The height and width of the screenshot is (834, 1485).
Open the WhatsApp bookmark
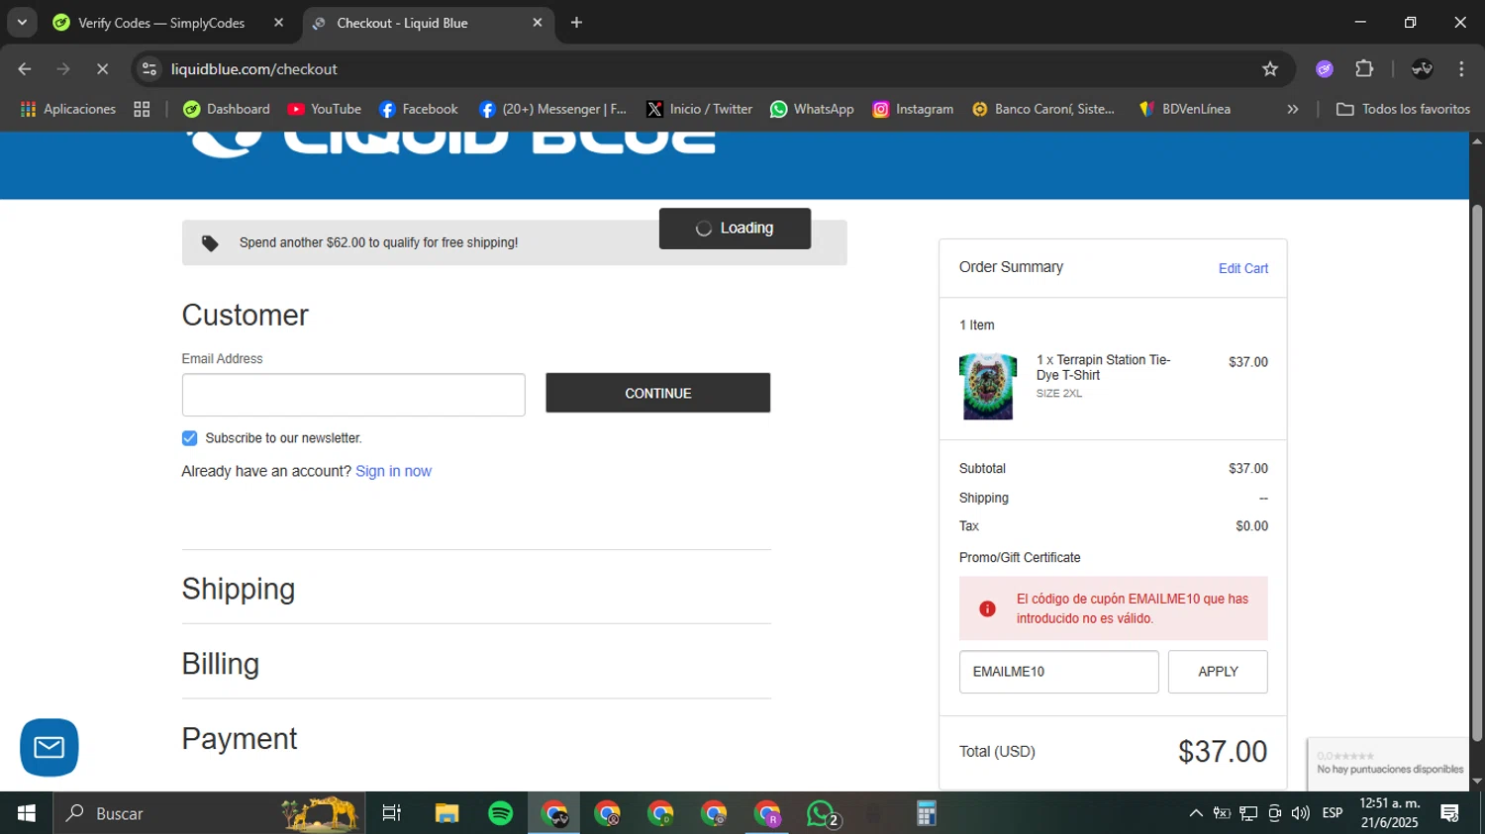(812, 109)
